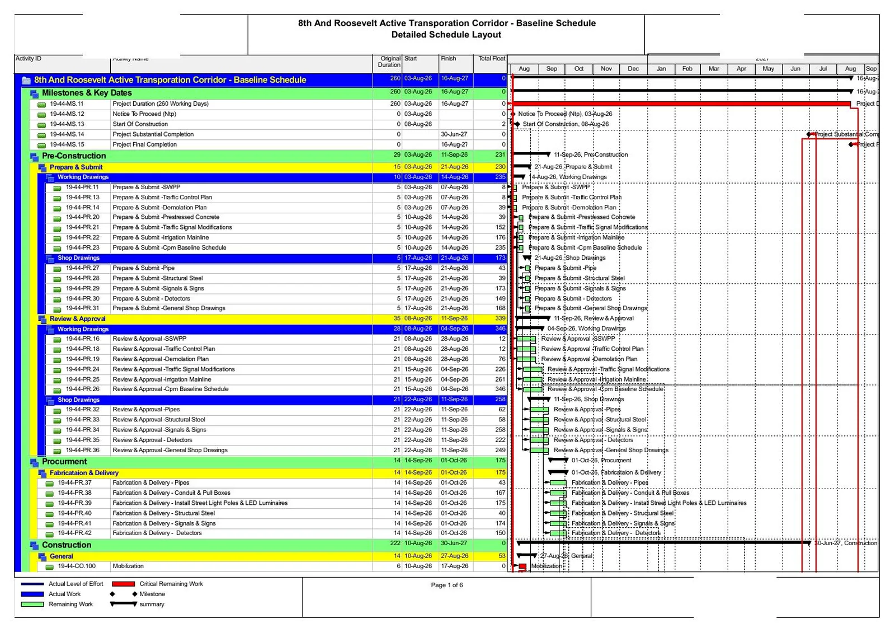The height and width of the screenshot is (633, 895).
Task: Click the red Critical Remaining Work legend swatch
Action: click(123, 584)
